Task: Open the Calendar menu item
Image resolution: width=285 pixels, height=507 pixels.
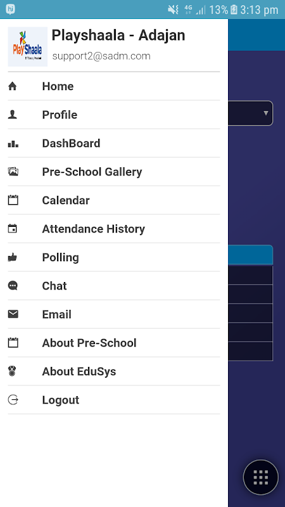Action: coord(114,200)
